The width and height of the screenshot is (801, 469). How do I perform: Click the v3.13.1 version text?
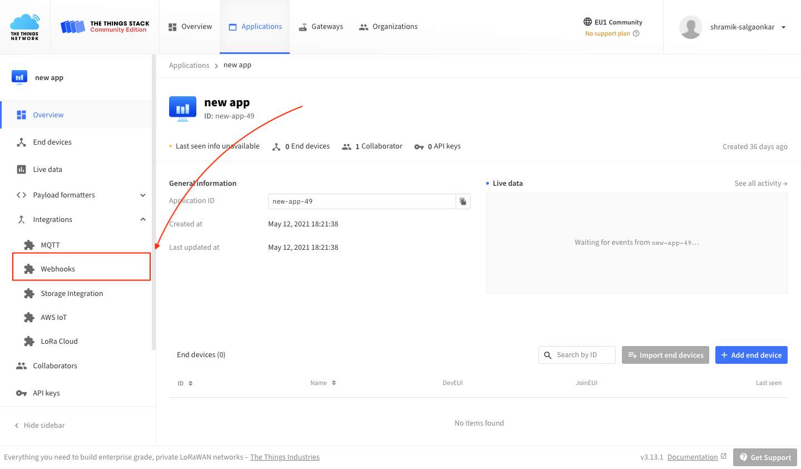(651, 457)
